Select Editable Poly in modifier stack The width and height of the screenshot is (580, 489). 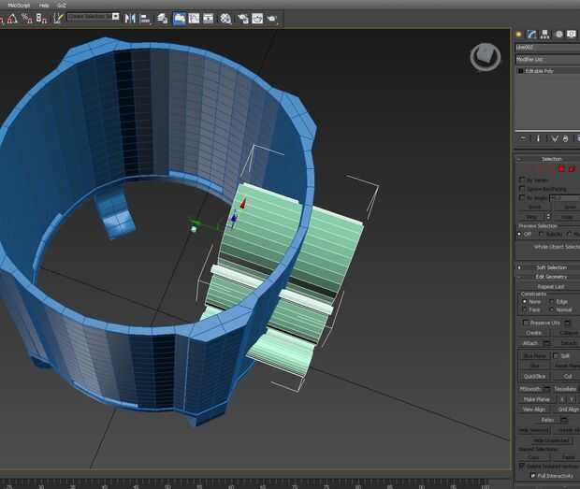541,70
